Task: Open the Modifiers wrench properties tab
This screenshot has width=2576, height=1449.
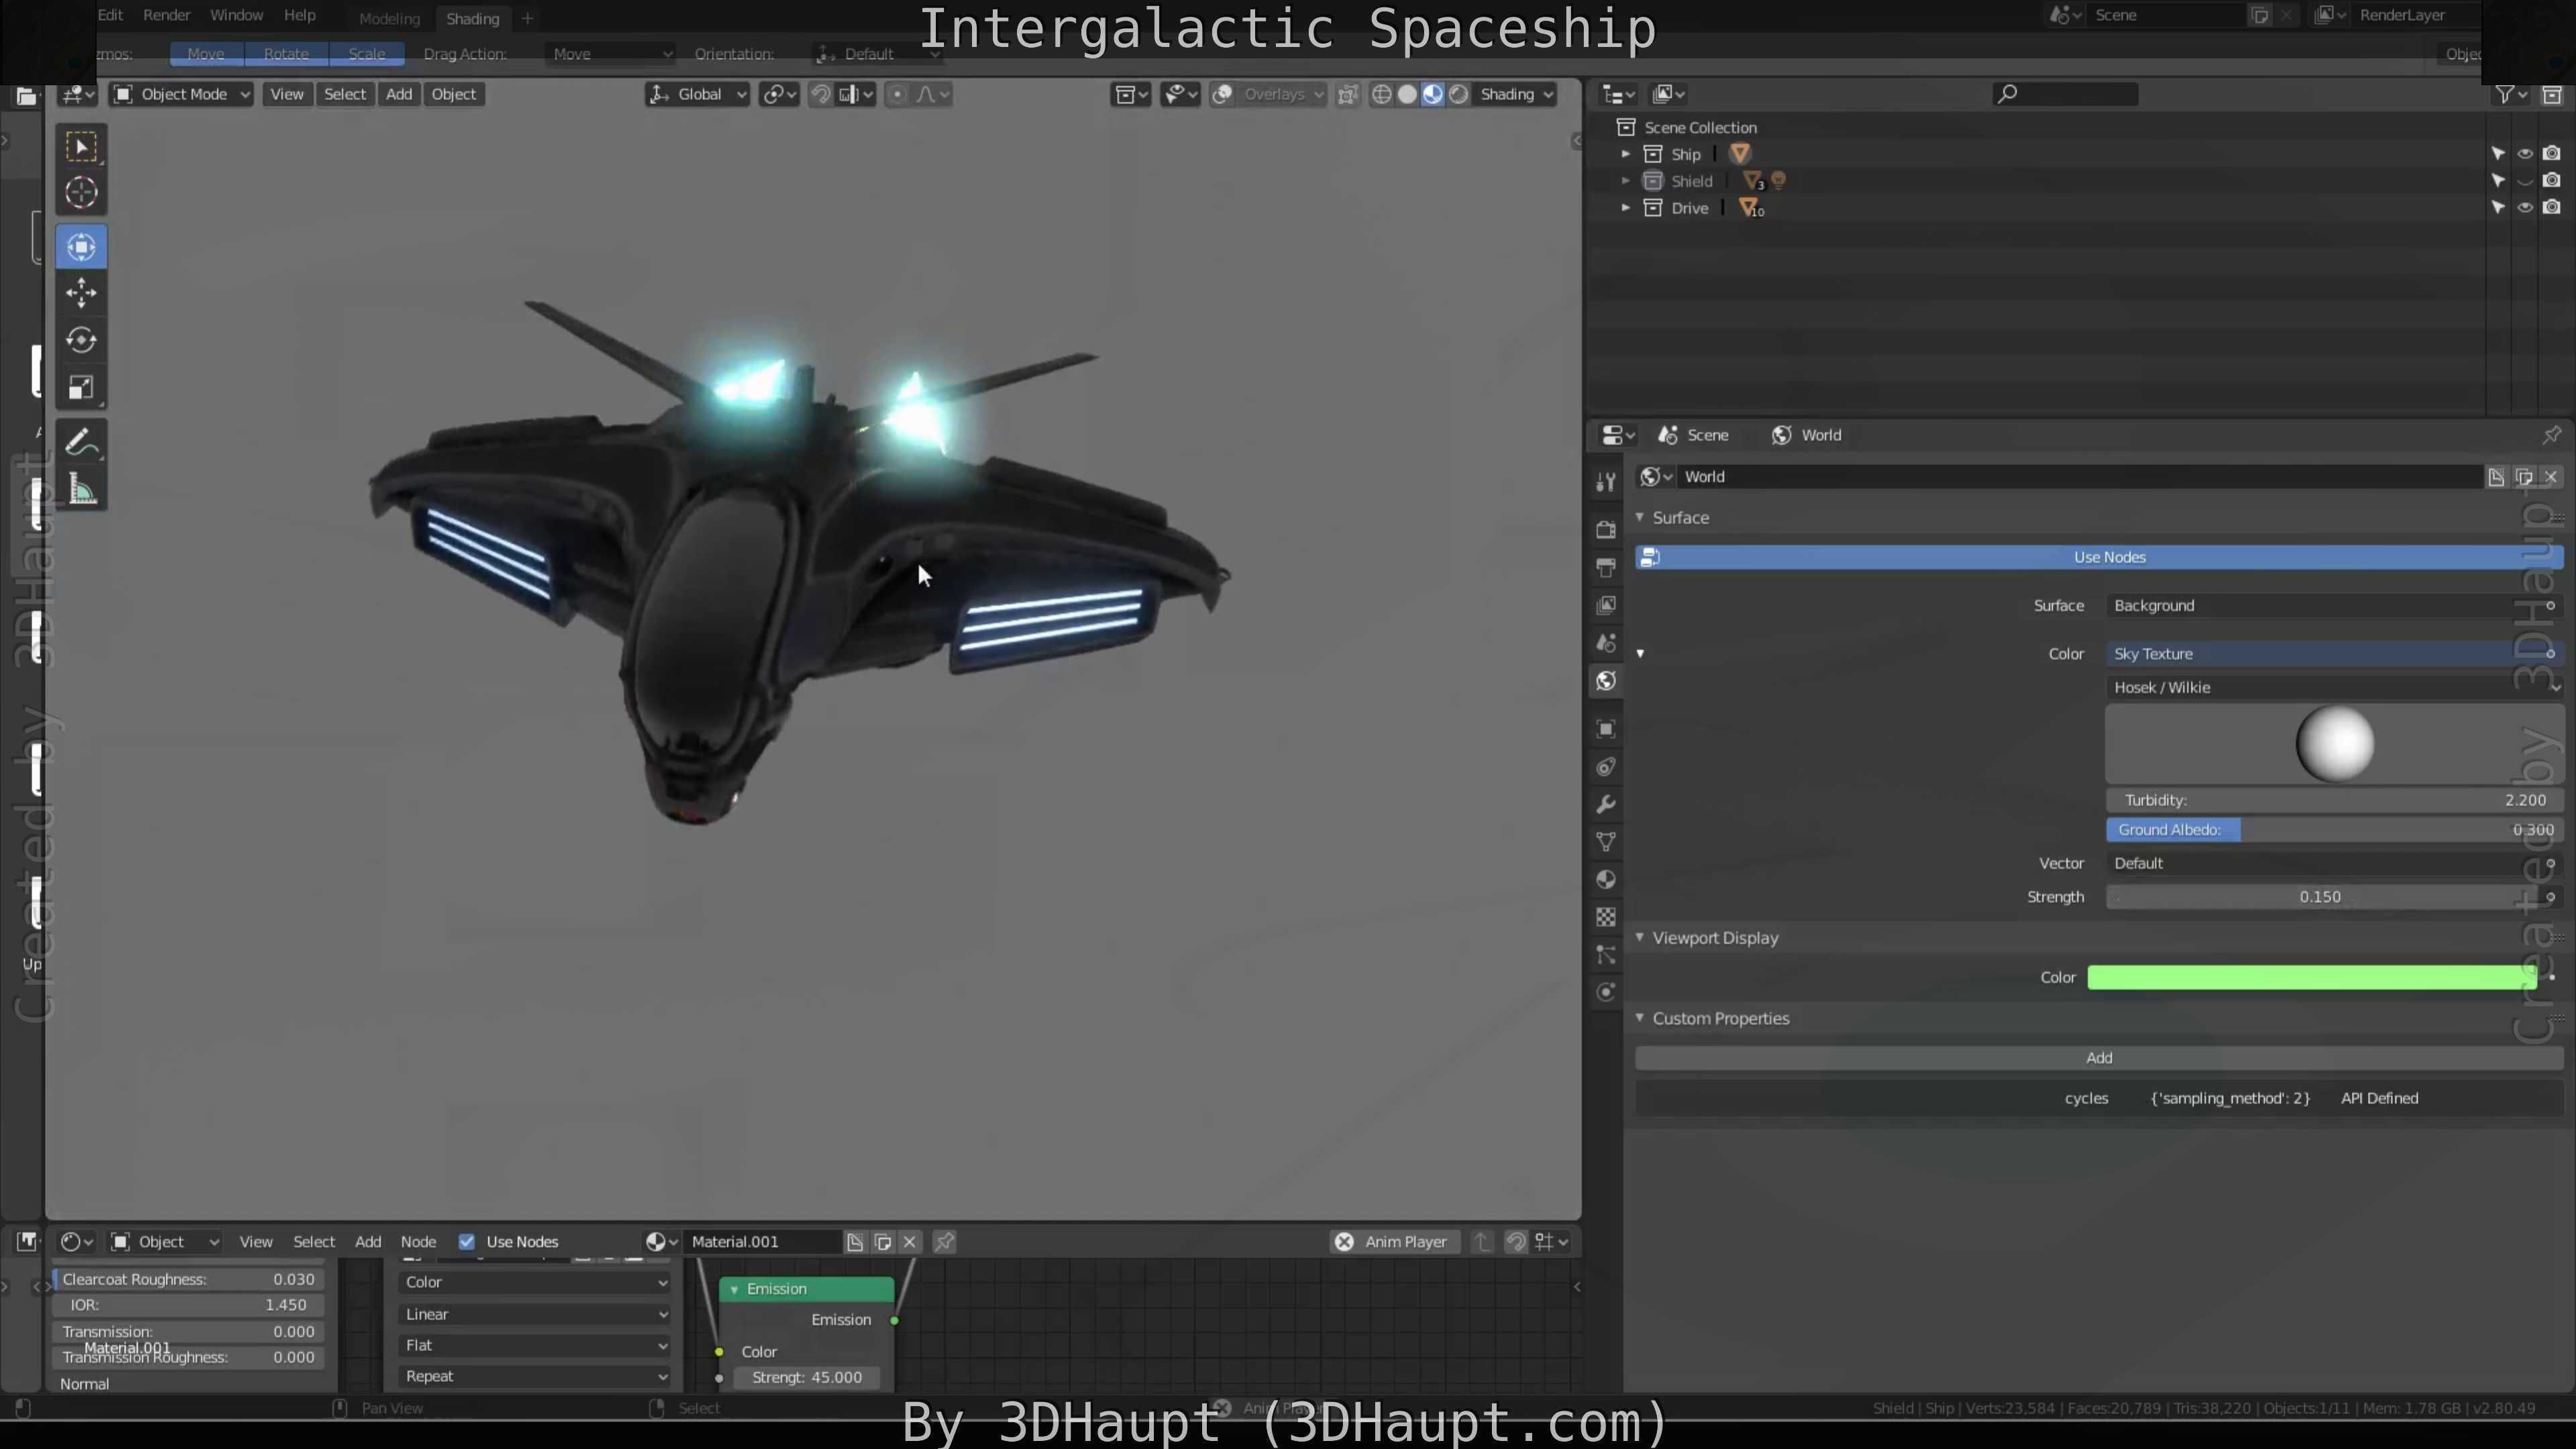Action: tap(1606, 805)
